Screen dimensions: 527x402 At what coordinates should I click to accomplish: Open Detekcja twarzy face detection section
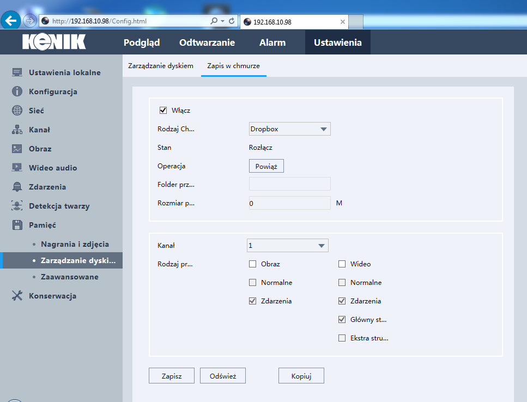(17, 205)
